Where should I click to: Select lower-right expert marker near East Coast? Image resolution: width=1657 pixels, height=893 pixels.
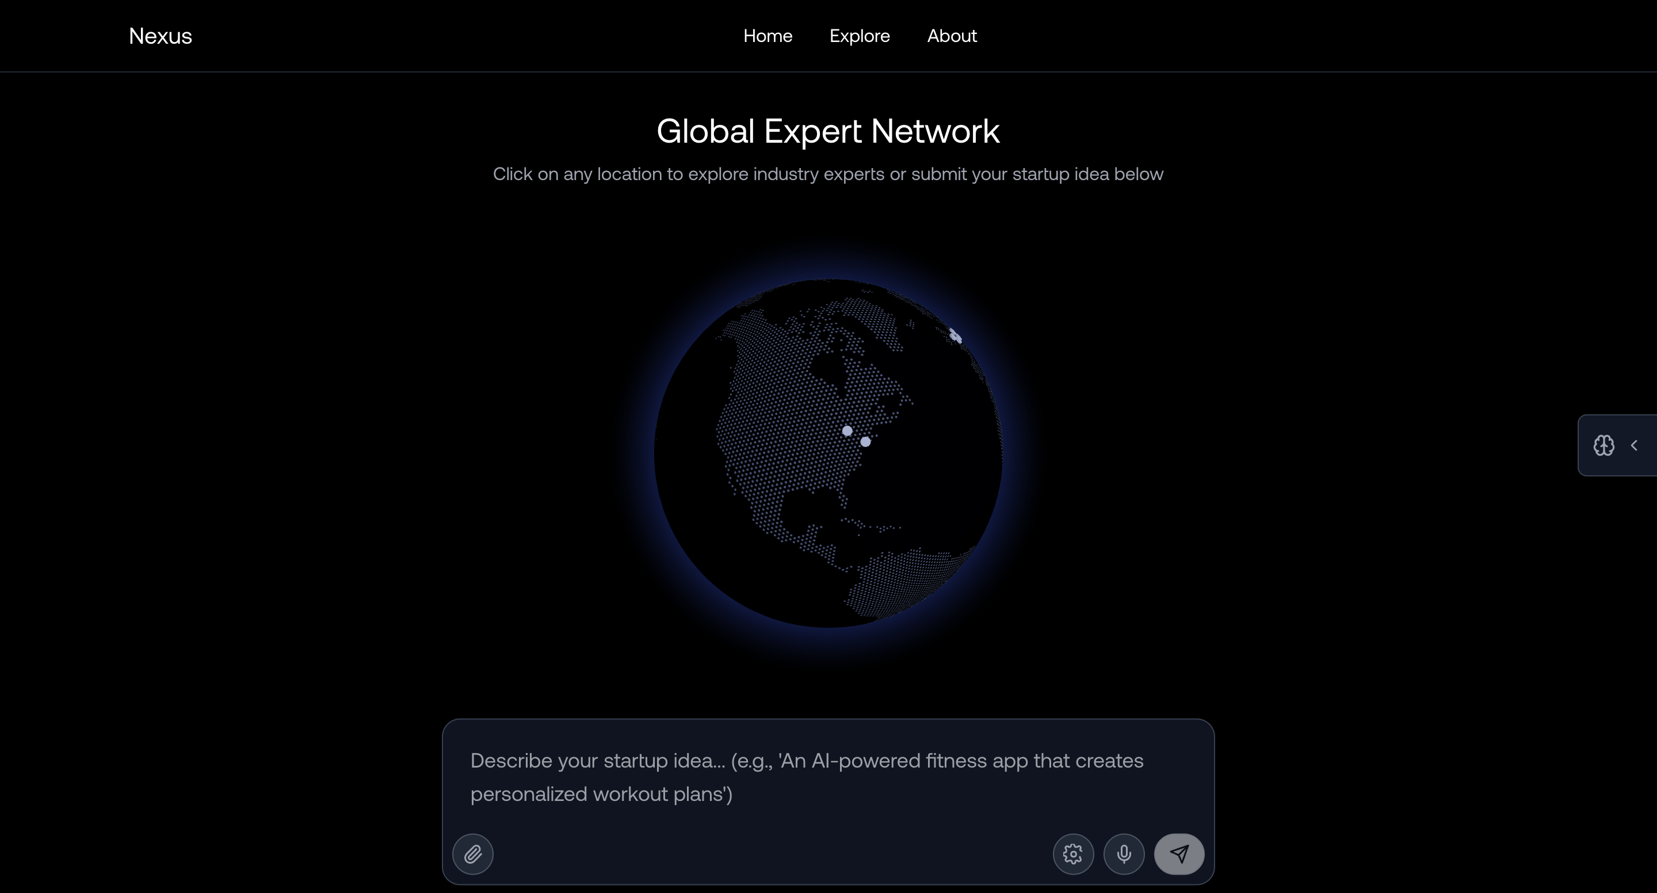tap(865, 442)
